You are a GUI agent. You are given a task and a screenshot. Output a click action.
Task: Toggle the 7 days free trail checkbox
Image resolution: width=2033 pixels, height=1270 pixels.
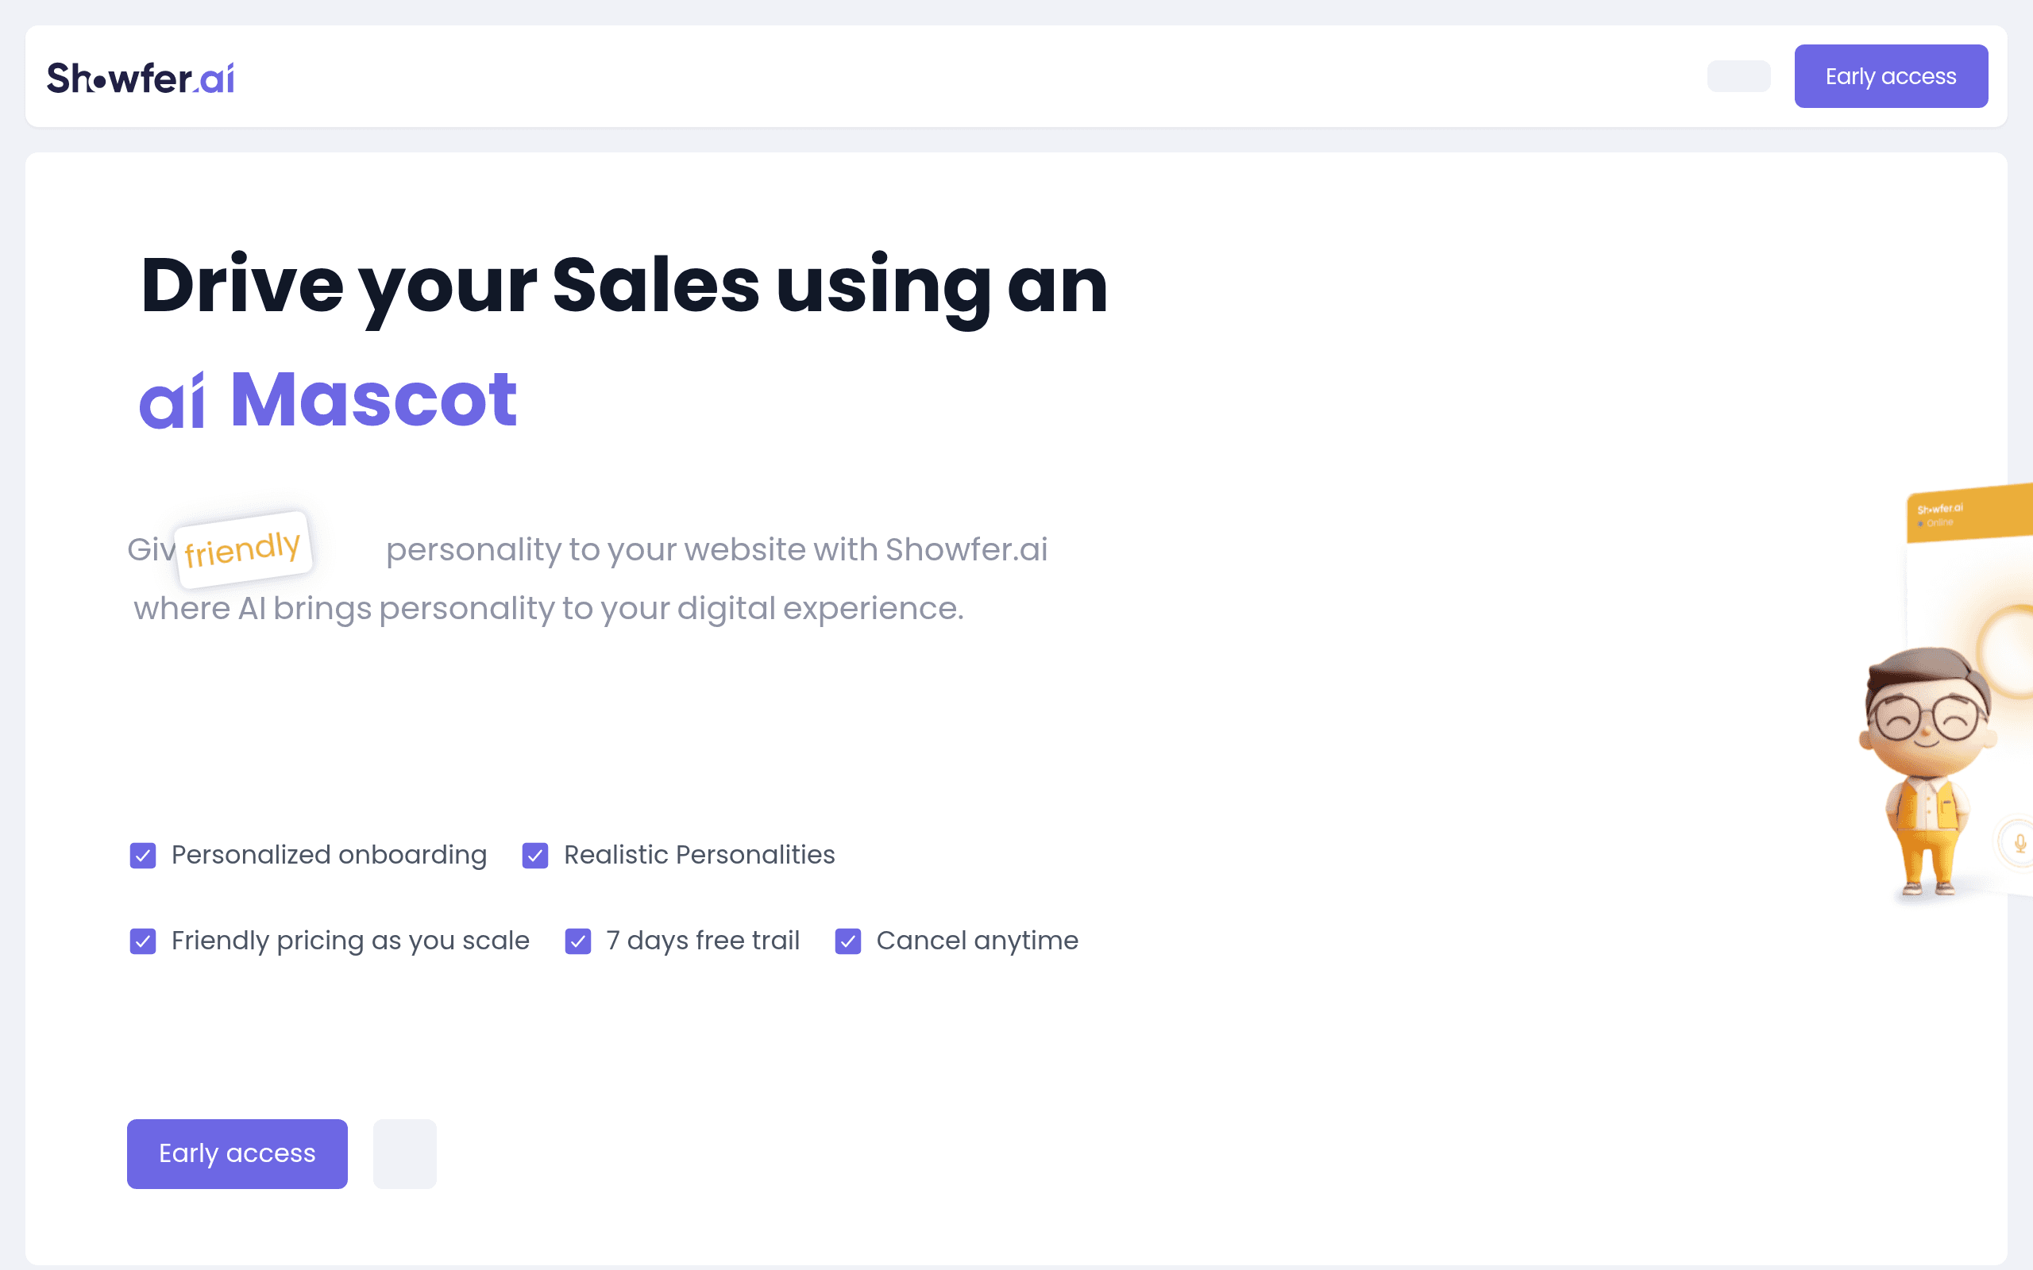[578, 941]
